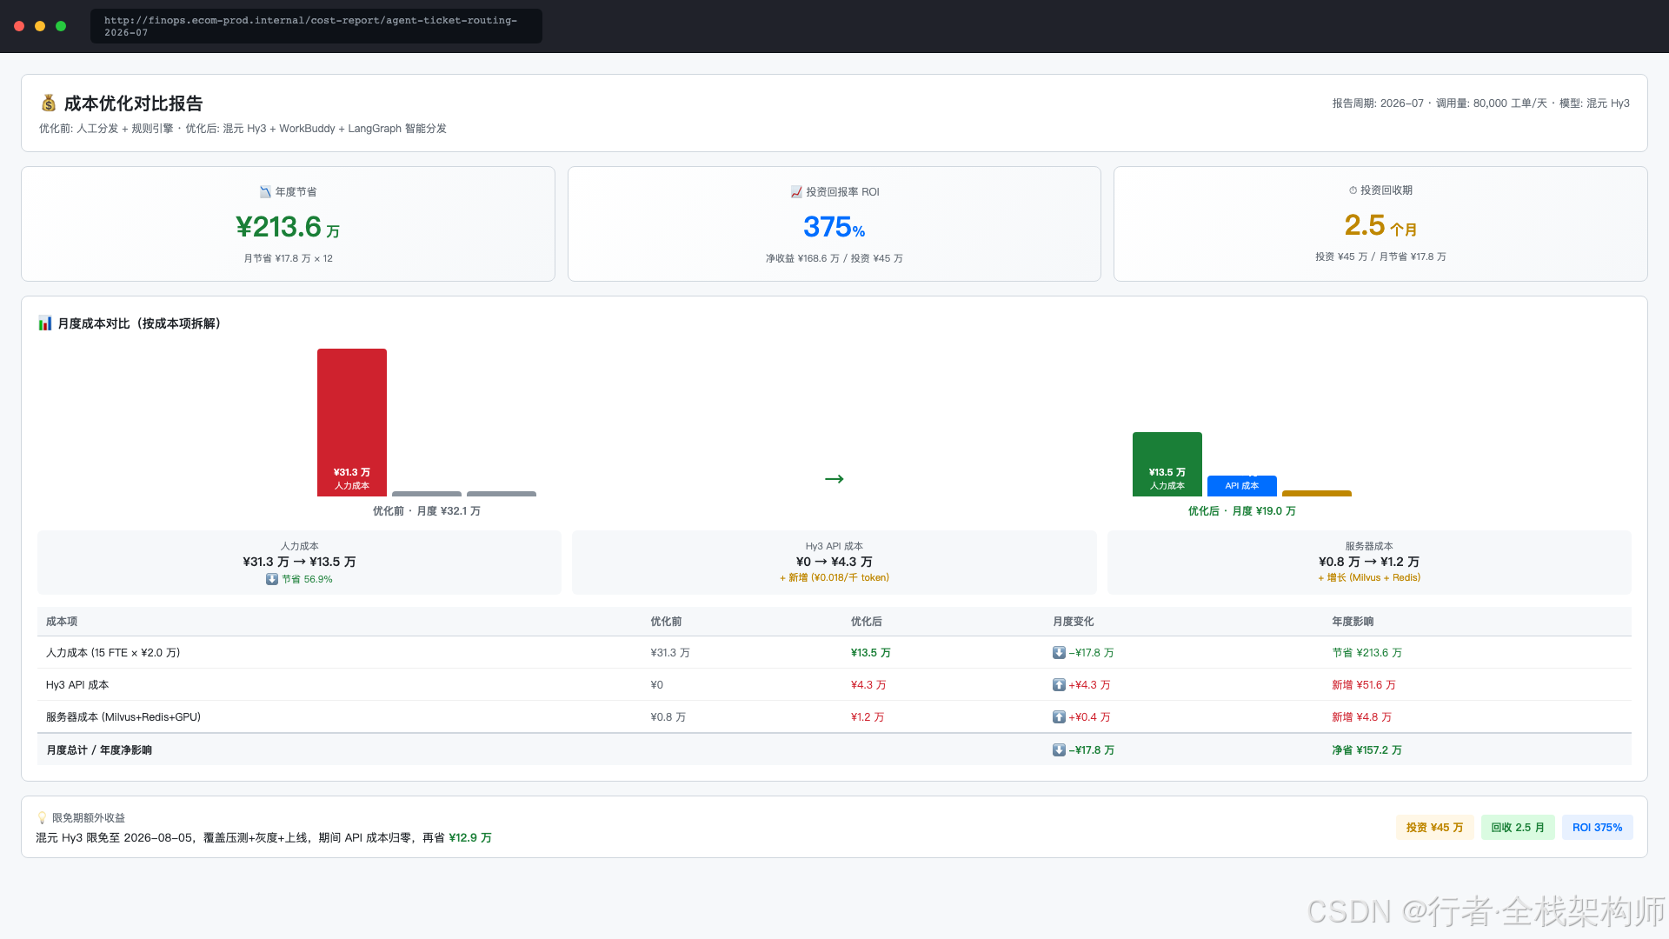Click the money bag icon beside report title
Image resolution: width=1669 pixels, height=939 pixels.
[x=49, y=103]
